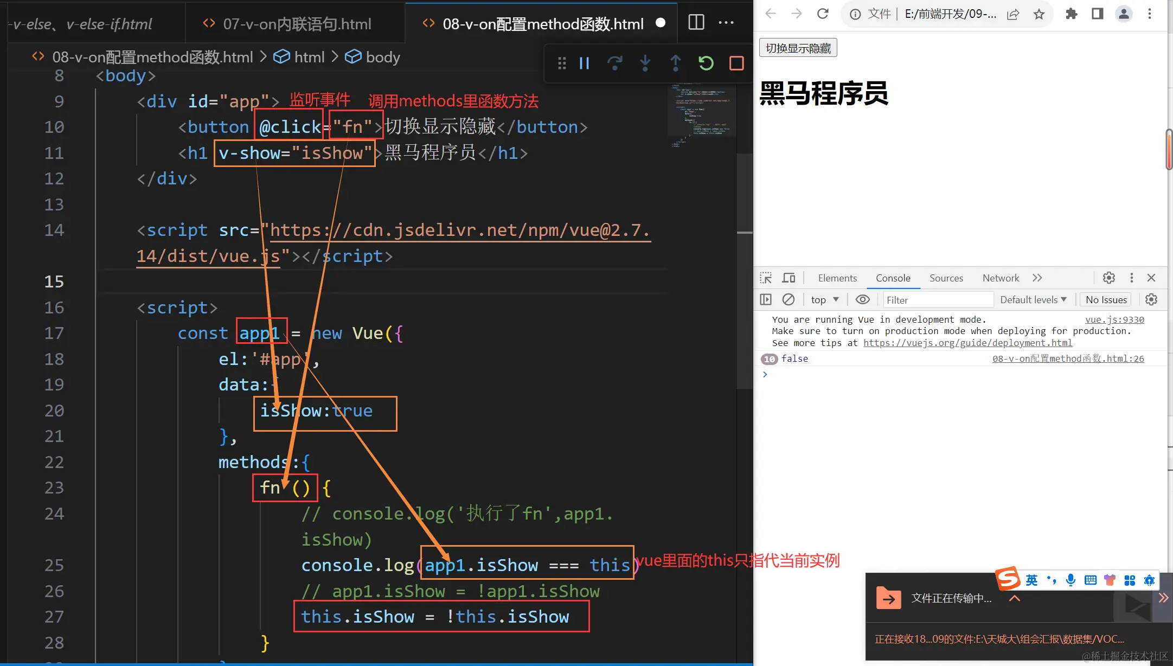The image size is (1173, 666).
Task: Open DevTools customize three-dot menu
Action: 1131,278
